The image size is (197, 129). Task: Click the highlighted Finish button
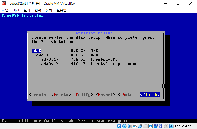pos(150,94)
